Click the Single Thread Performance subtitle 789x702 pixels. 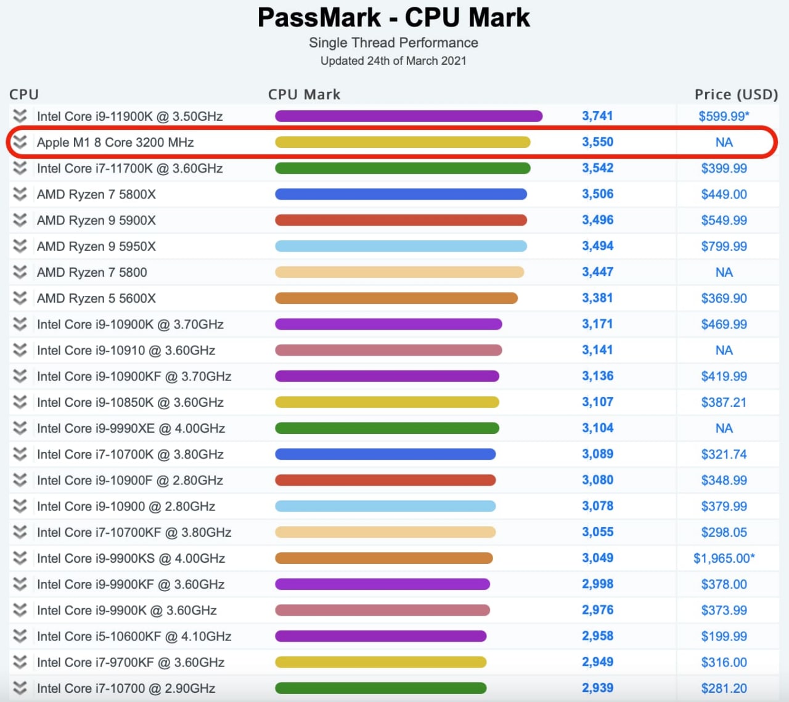(x=393, y=43)
